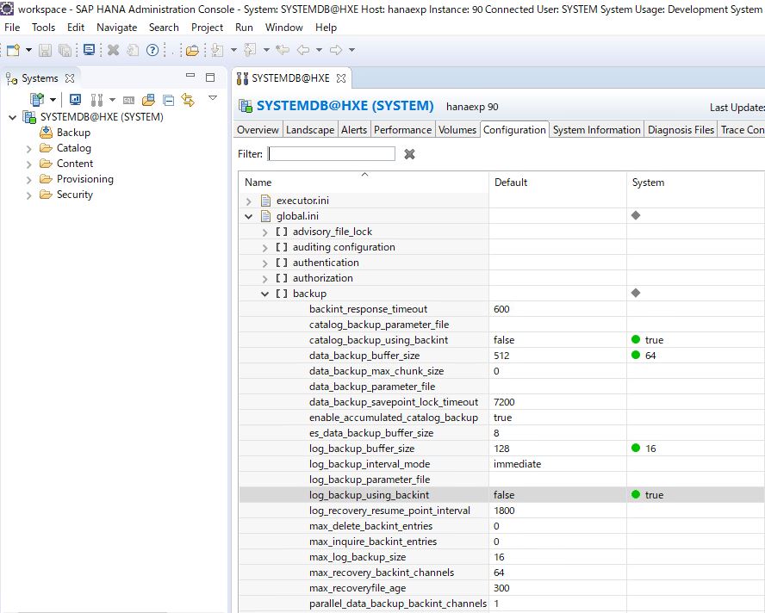
Task: Close the Systems view tab
Action: click(70, 78)
